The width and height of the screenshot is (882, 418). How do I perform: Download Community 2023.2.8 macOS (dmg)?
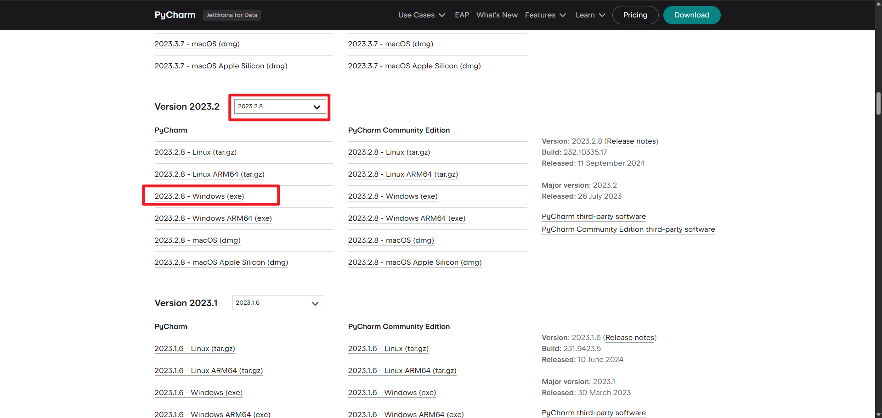[x=391, y=240]
